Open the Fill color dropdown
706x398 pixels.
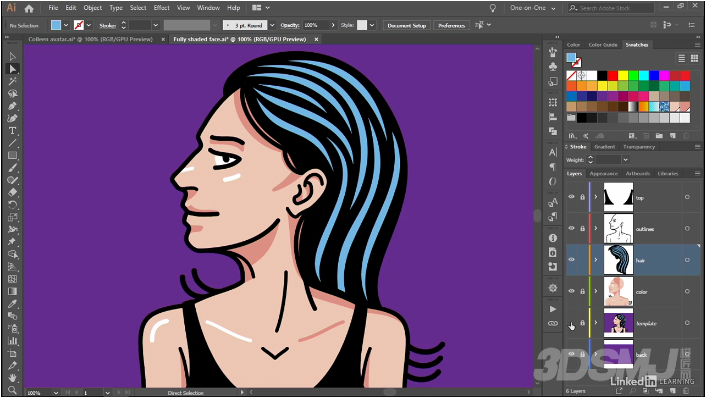click(x=66, y=25)
